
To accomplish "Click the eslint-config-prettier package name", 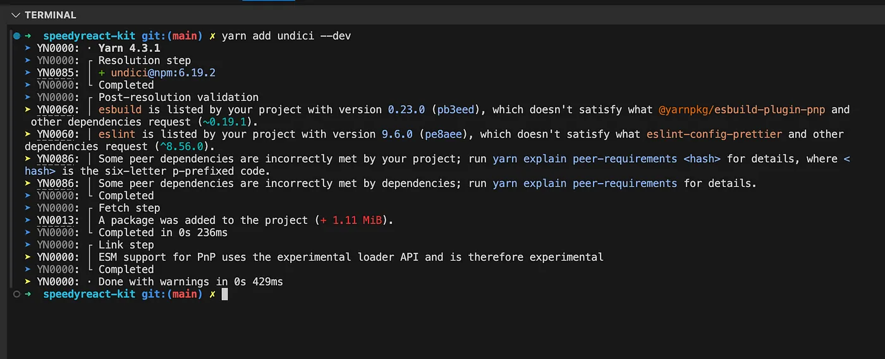I will click(715, 134).
